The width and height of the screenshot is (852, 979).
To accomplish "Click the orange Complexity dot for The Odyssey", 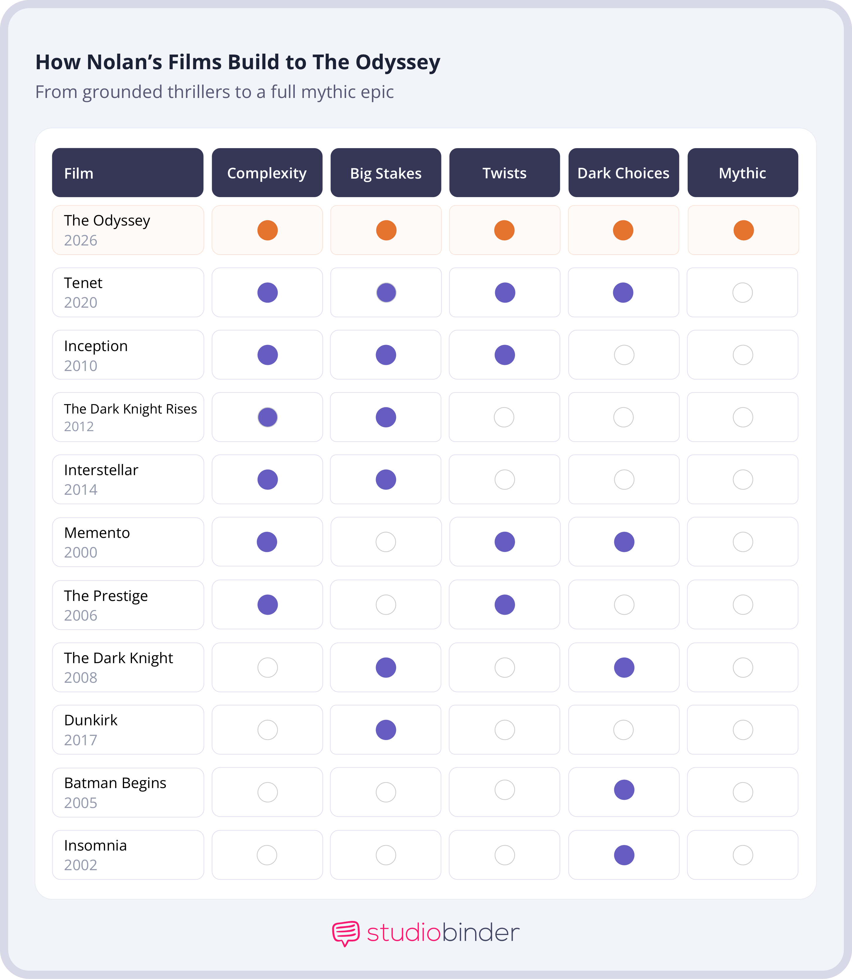I will tap(267, 231).
